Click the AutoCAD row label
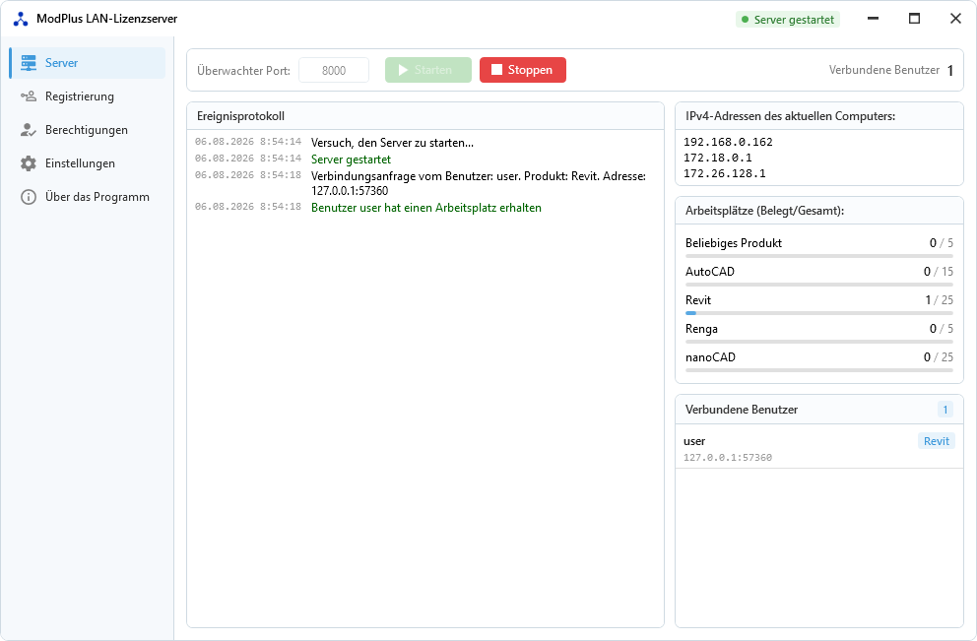The width and height of the screenshot is (977, 641). (710, 272)
